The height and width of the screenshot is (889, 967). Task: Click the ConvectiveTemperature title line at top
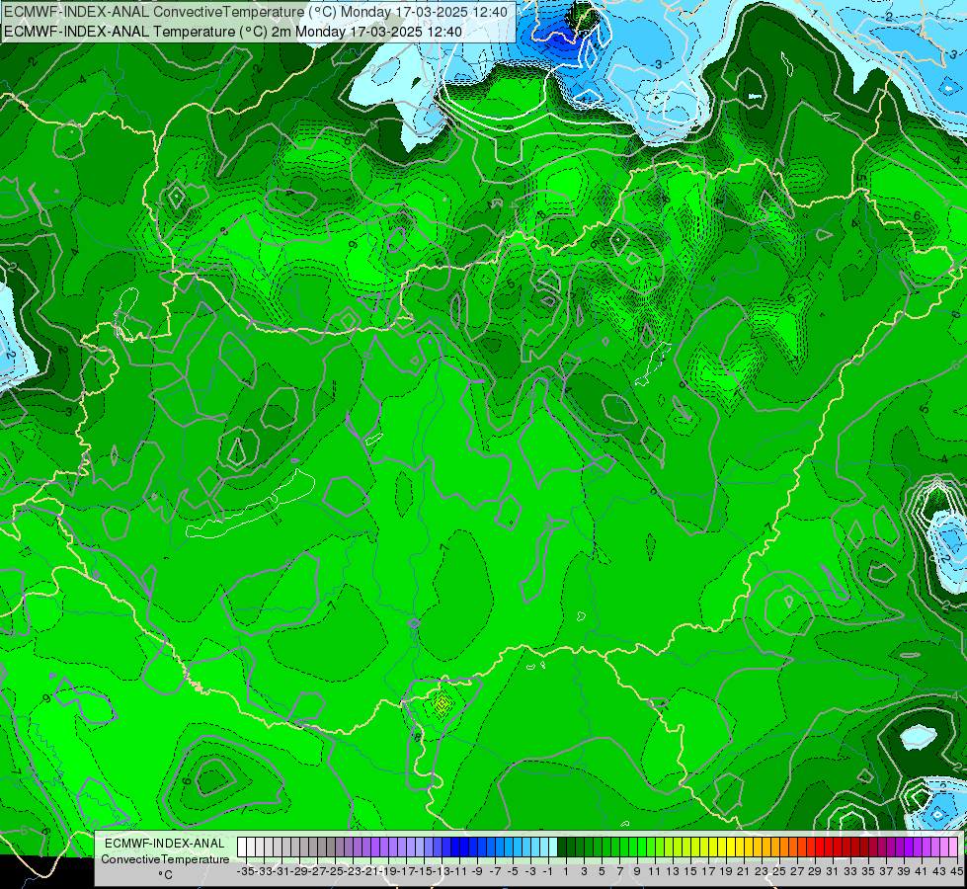[256, 12]
